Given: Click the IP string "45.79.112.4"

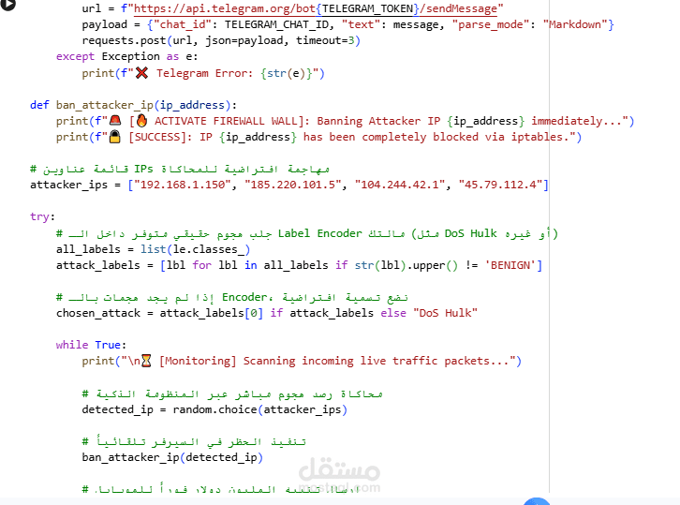Looking at the screenshot, I should tap(500, 185).
